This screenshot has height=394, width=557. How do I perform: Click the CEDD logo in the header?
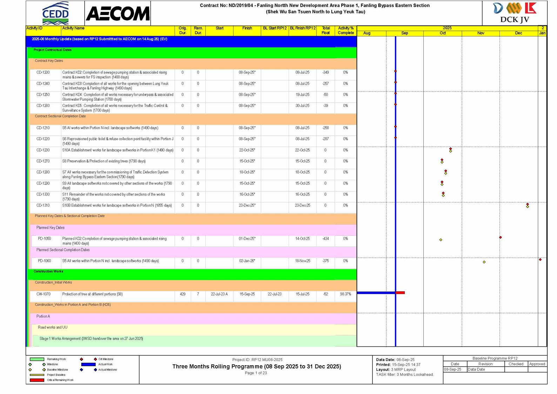(x=55, y=13)
